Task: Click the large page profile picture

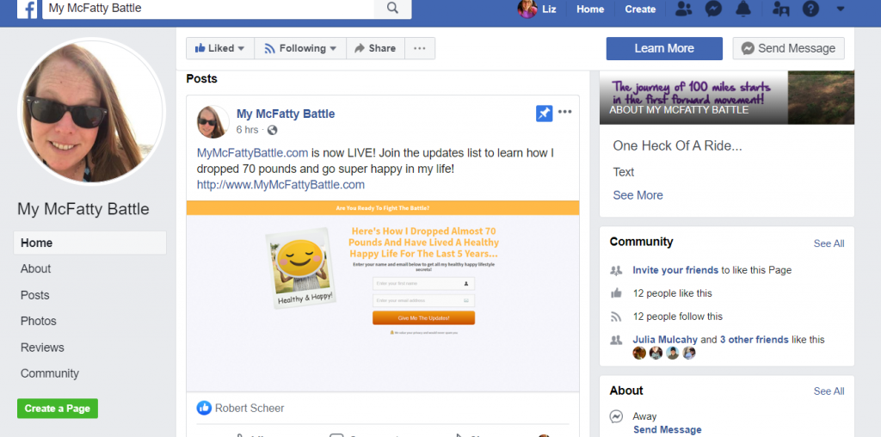Action: click(91, 111)
